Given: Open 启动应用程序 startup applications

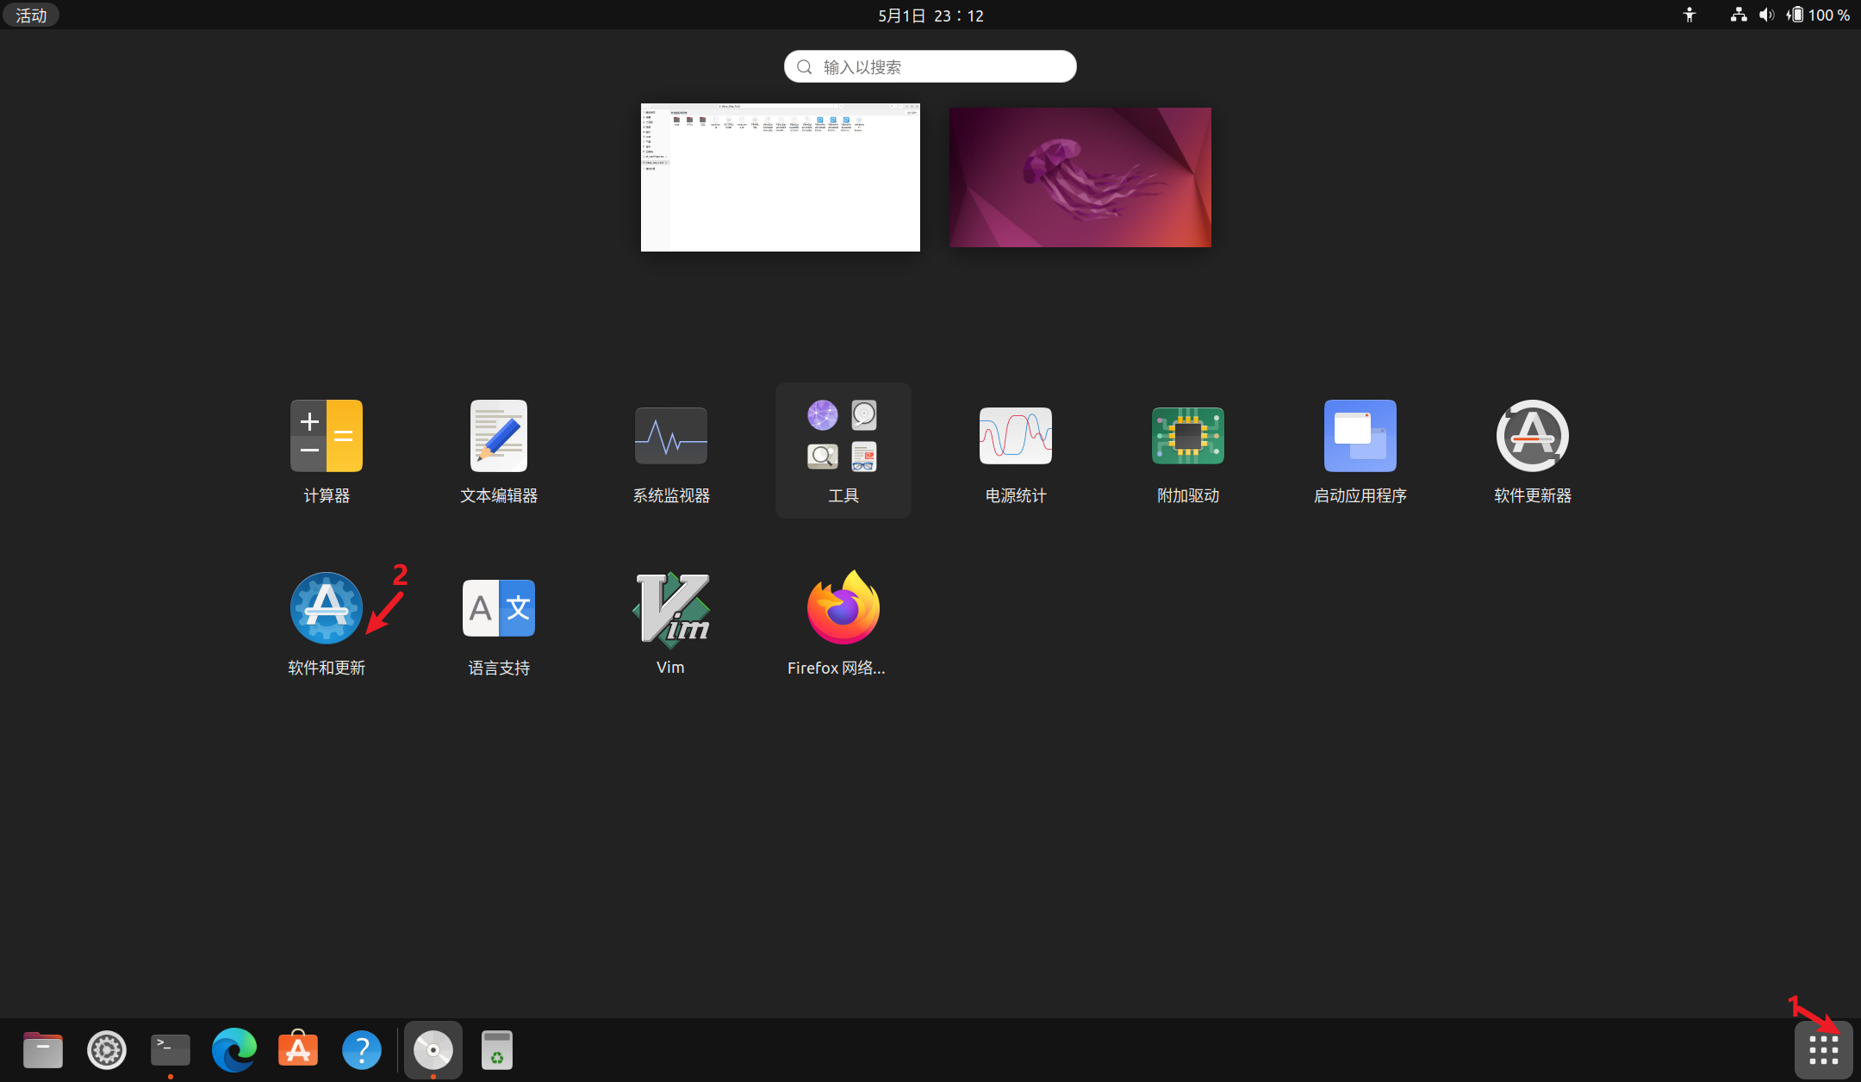Looking at the screenshot, I should point(1360,437).
